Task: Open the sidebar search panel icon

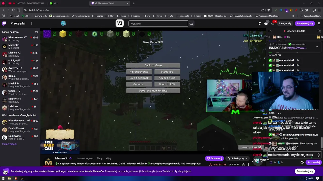Action: pos(306,10)
